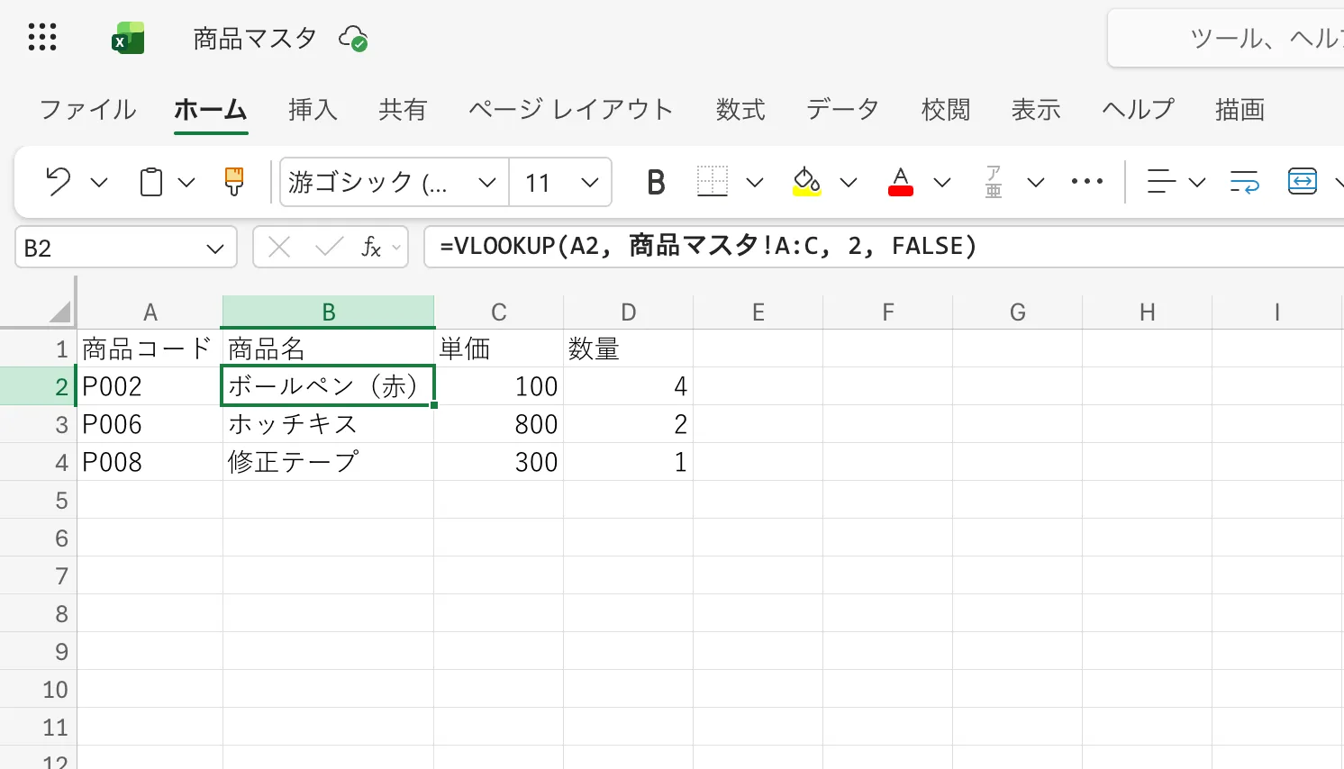Open the 表示 tab
Viewport: 1344px width, 769px height.
[x=1036, y=110]
